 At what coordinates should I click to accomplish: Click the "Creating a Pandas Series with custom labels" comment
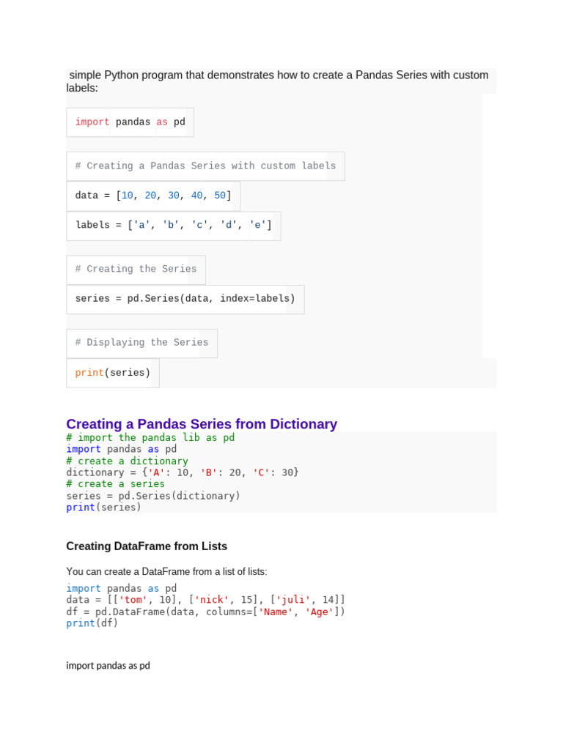click(x=205, y=166)
